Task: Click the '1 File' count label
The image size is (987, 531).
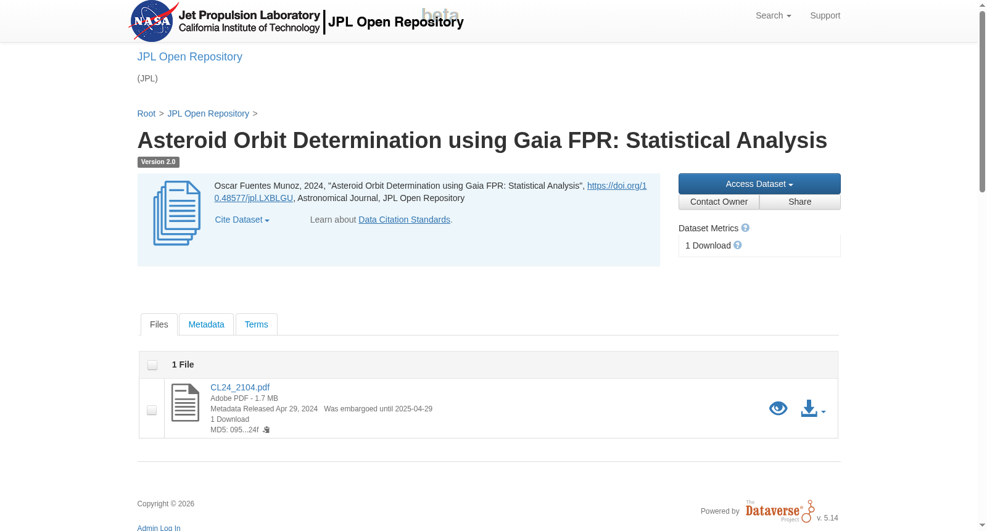Action: point(183,364)
